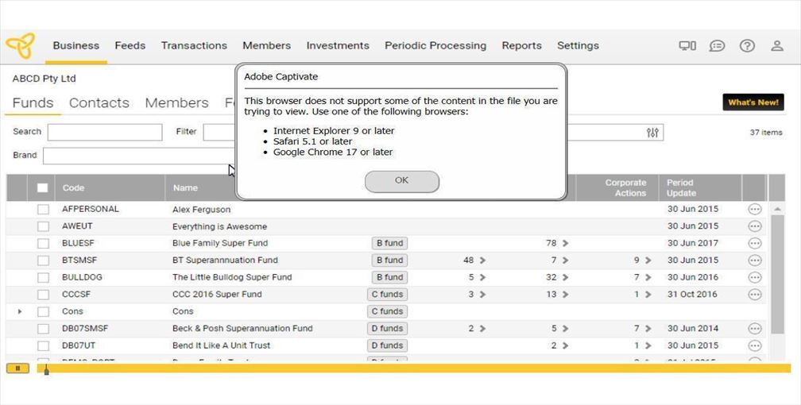
Task: Open more options for DB07UT row
Action: click(x=755, y=345)
